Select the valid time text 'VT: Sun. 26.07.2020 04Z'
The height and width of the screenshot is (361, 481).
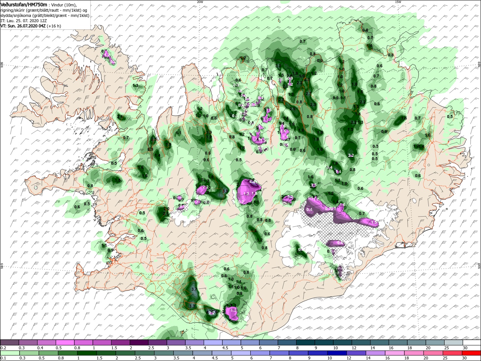pos(23,26)
